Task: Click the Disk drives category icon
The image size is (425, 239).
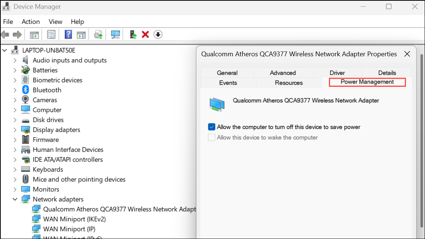Action: pos(25,120)
